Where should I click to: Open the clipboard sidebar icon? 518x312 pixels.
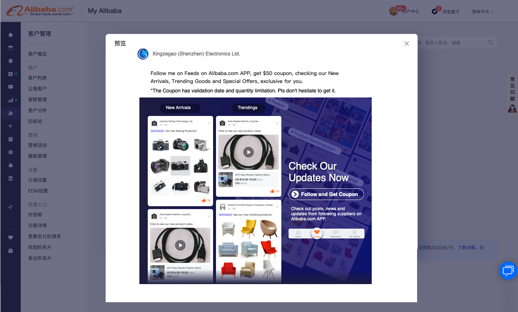(11, 139)
